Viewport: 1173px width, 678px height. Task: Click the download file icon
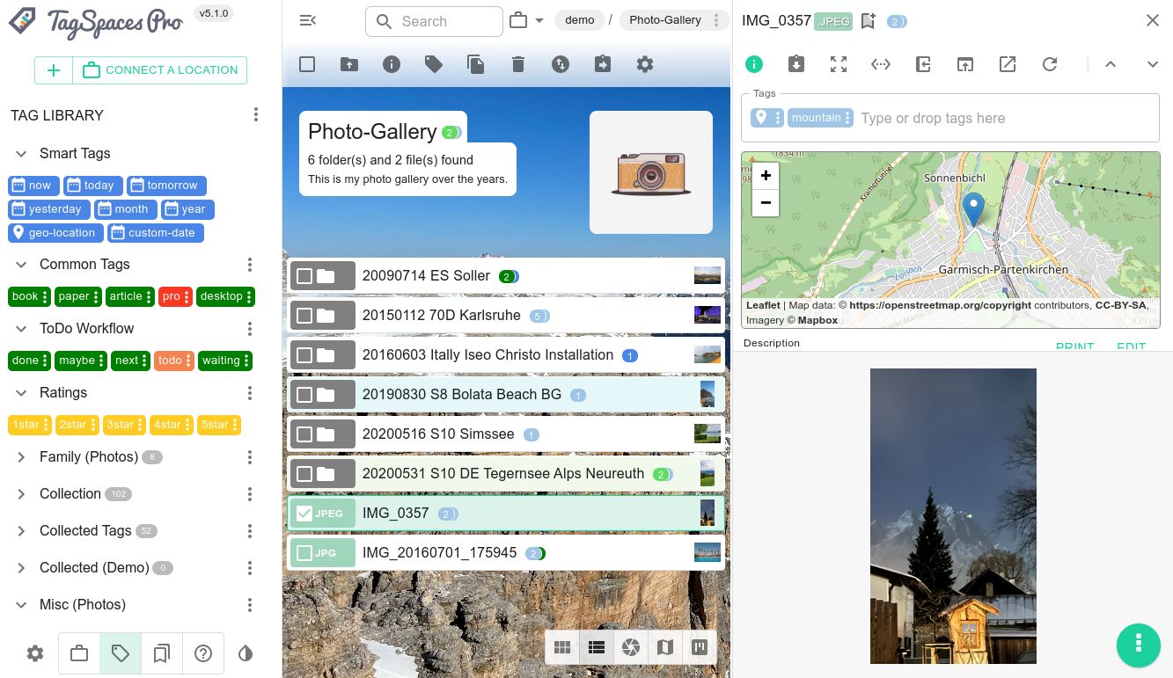(x=796, y=64)
